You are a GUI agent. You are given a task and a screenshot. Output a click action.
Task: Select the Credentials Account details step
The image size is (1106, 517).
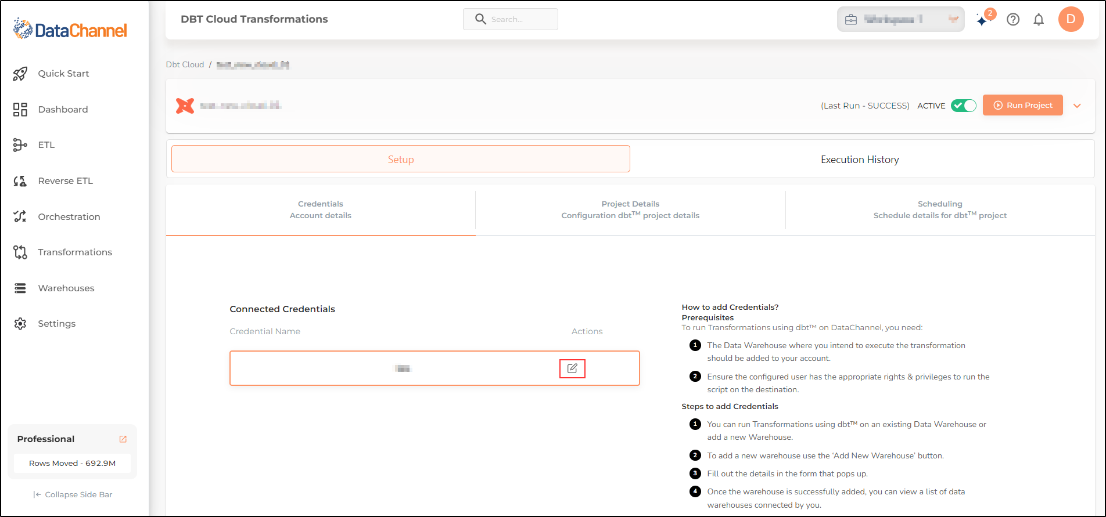pyautogui.click(x=321, y=209)
